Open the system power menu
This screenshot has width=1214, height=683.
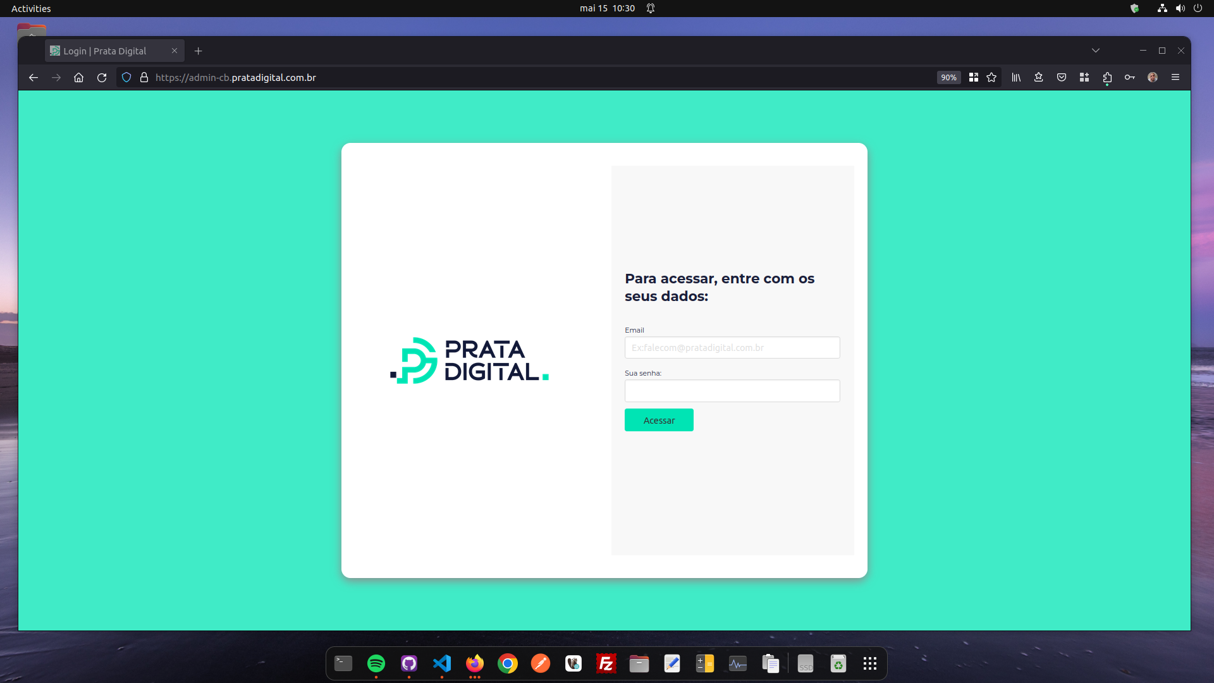coord(1198,8)
